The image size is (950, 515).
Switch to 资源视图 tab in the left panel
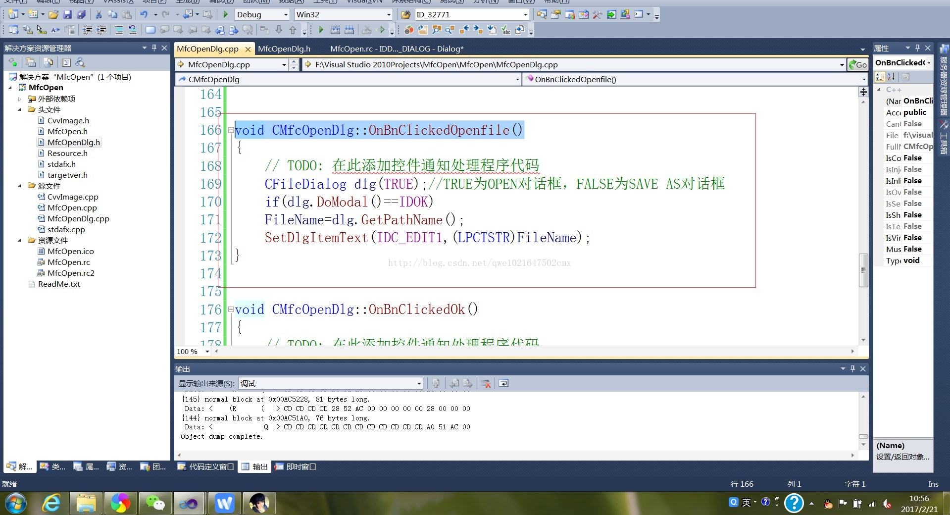(119, 466)
